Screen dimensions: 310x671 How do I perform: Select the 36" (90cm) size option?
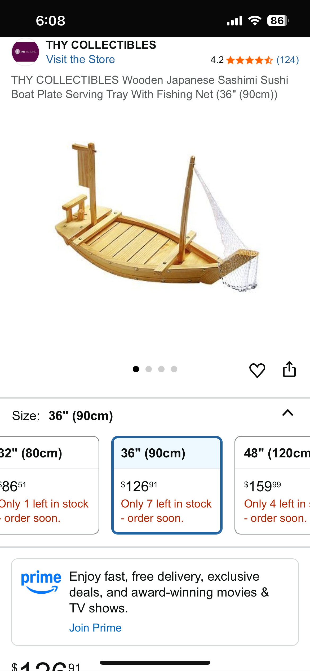pyautogui.click(x=167, y=485)
